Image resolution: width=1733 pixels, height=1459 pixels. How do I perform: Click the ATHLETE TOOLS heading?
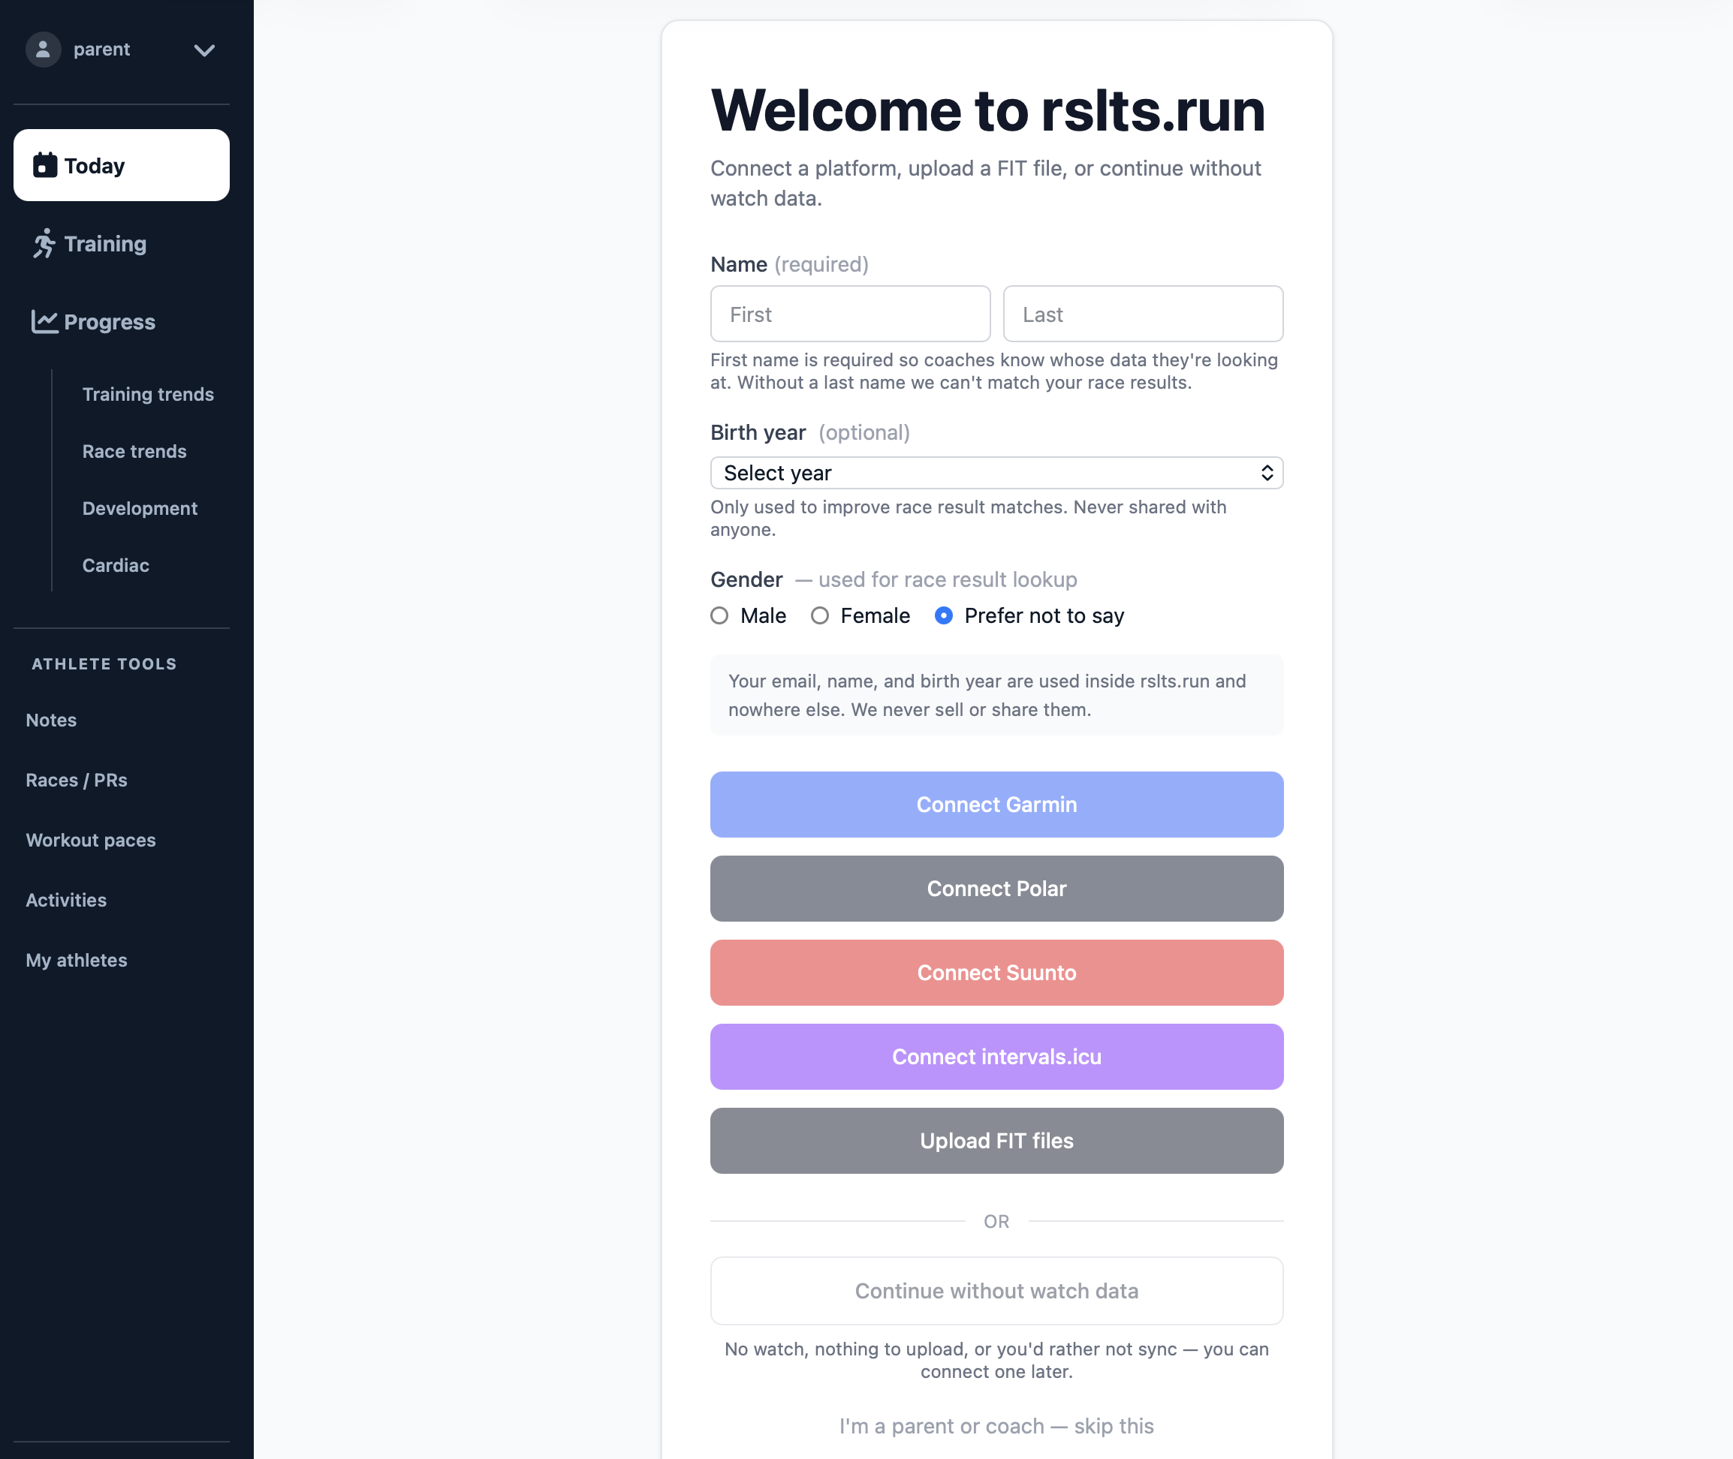104,664
